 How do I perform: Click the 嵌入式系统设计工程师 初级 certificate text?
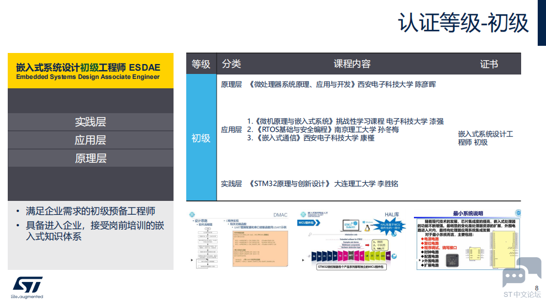(485, 138)
